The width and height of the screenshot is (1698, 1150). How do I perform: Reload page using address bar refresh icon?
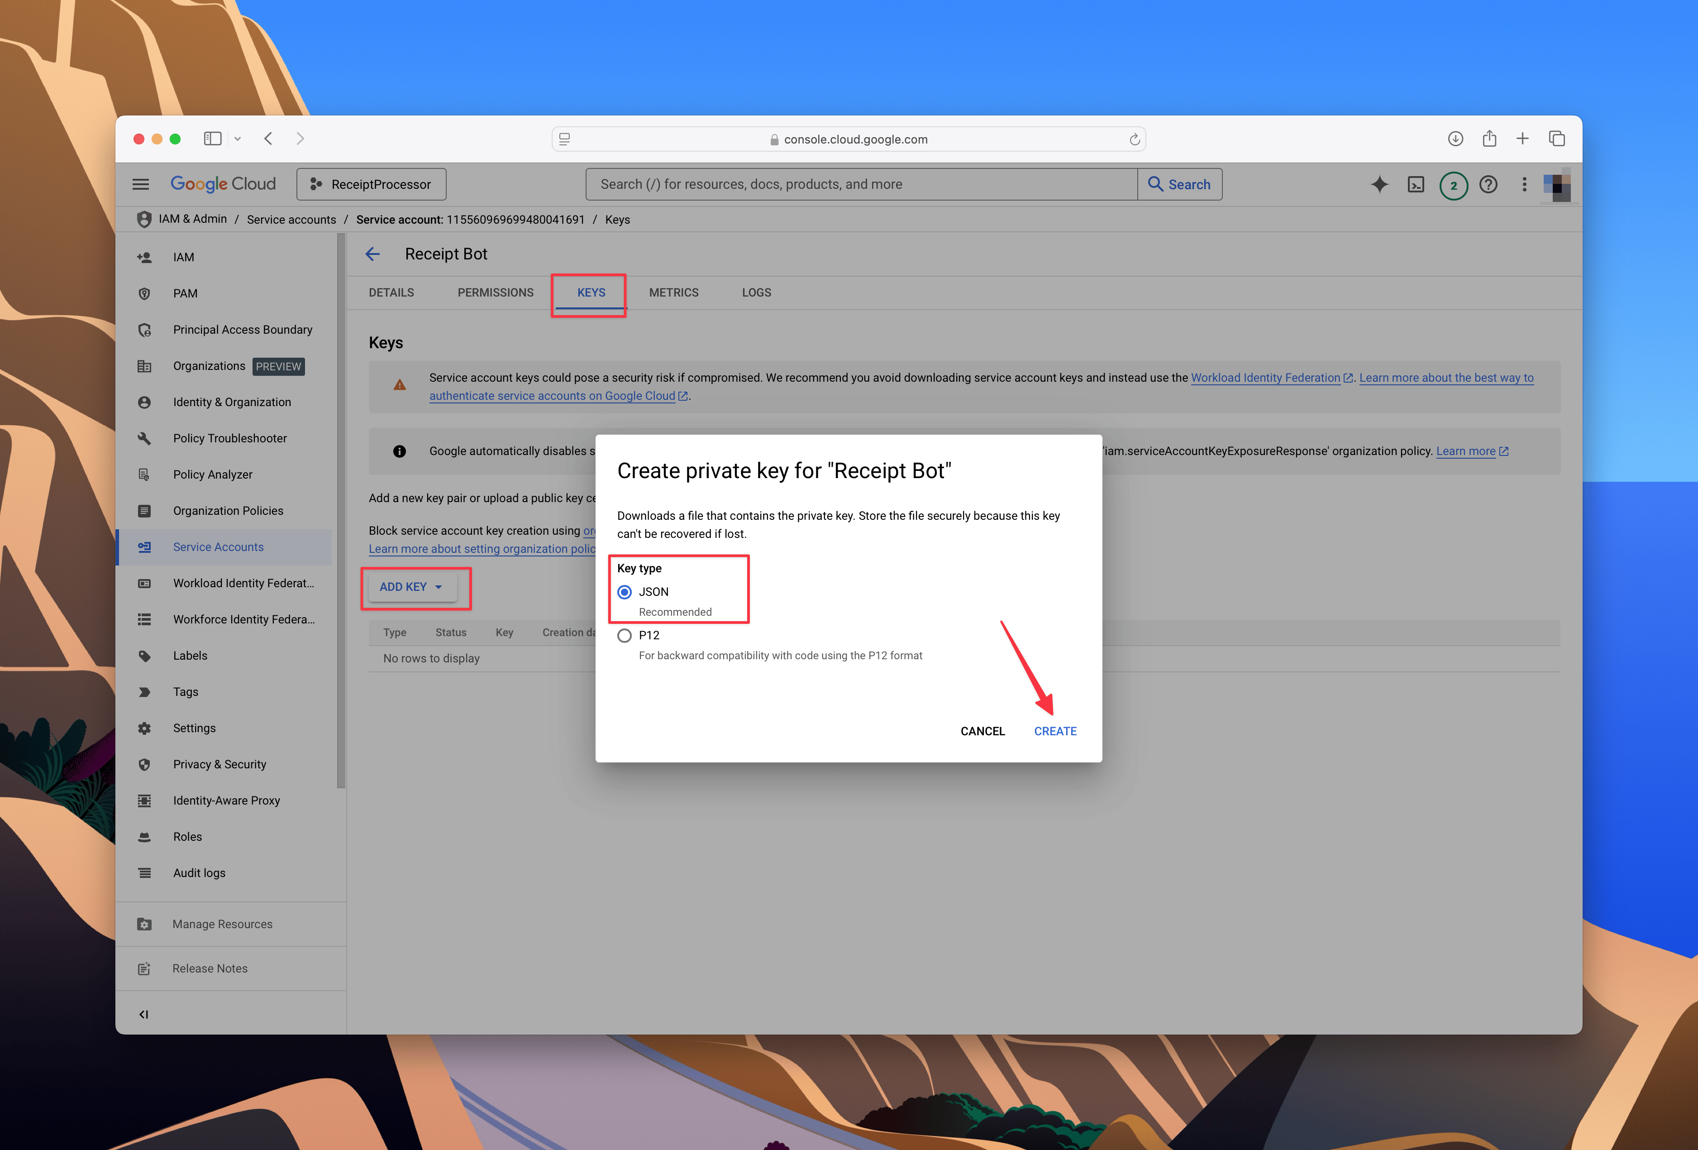click(x=1134, y=139)
